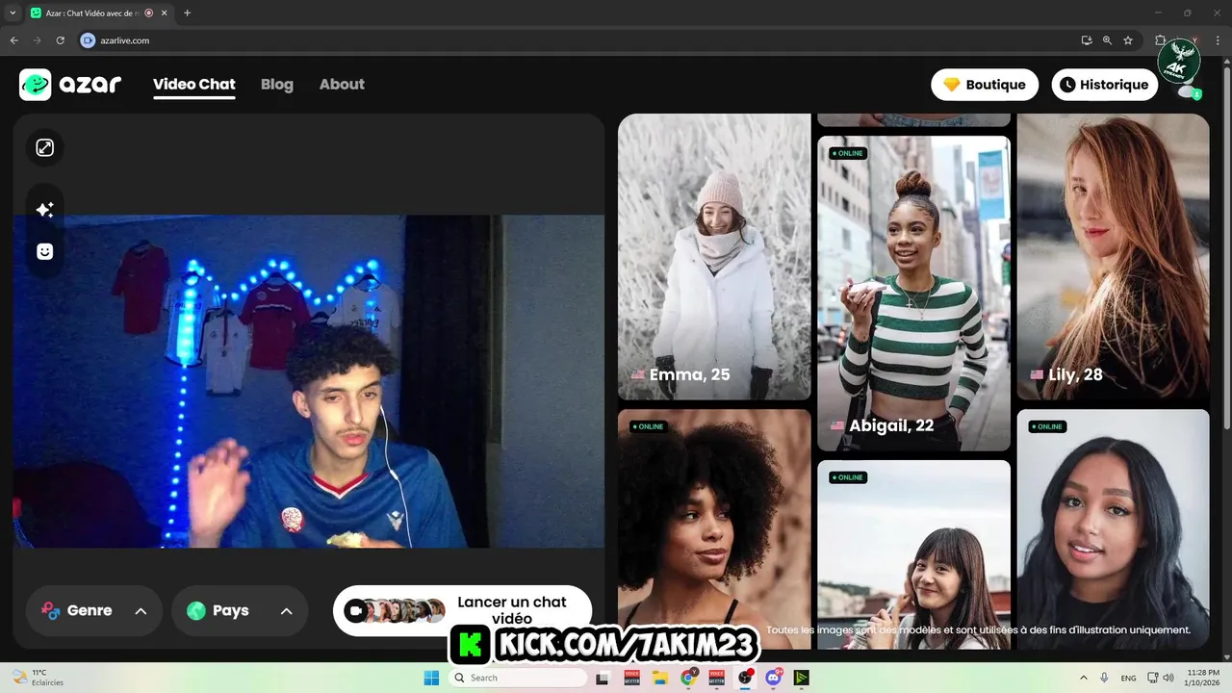The height and width of the screenshot is (693, 1232).
Task: Click the diamond icon on Boutique button
Action: point(952,85)
